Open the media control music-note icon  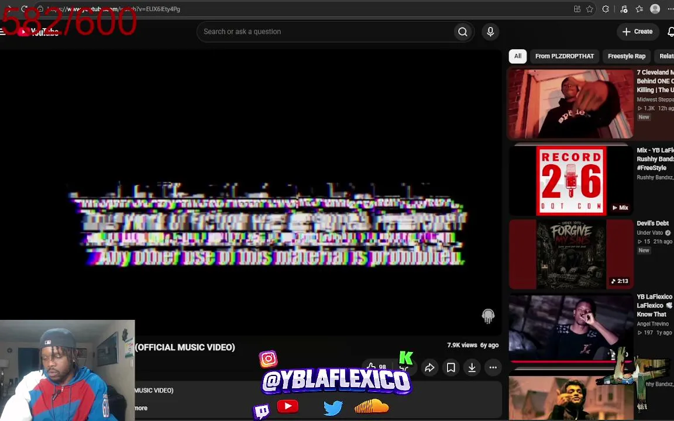click(624, 9)
